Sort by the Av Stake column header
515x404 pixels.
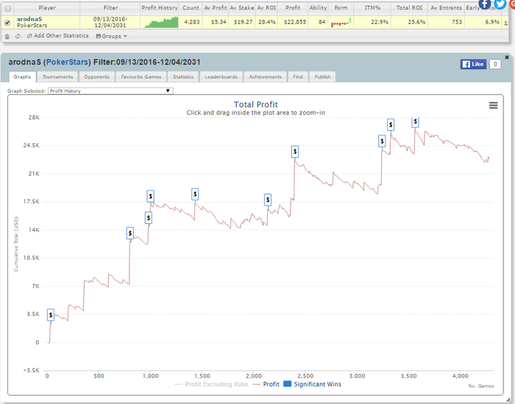(x=242, y=8)
